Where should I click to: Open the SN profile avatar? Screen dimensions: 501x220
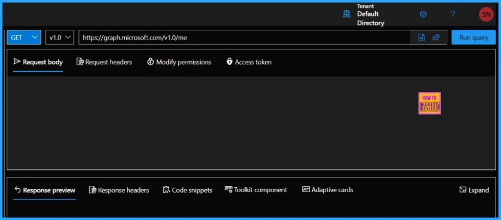(486, 14)
